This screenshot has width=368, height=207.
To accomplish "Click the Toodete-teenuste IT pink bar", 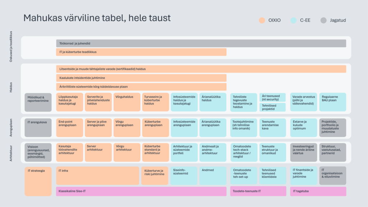I will tap(258, 191).
